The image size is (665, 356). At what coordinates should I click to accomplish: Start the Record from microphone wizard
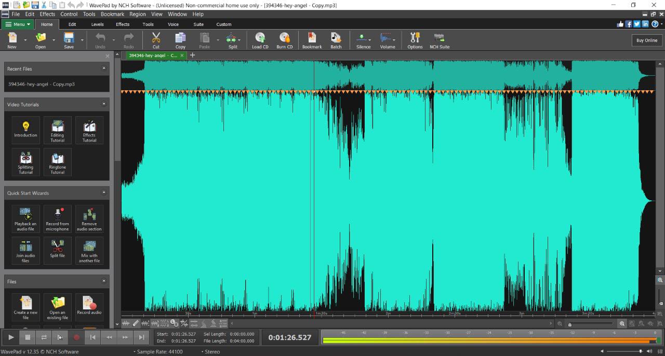pos(57,218)
